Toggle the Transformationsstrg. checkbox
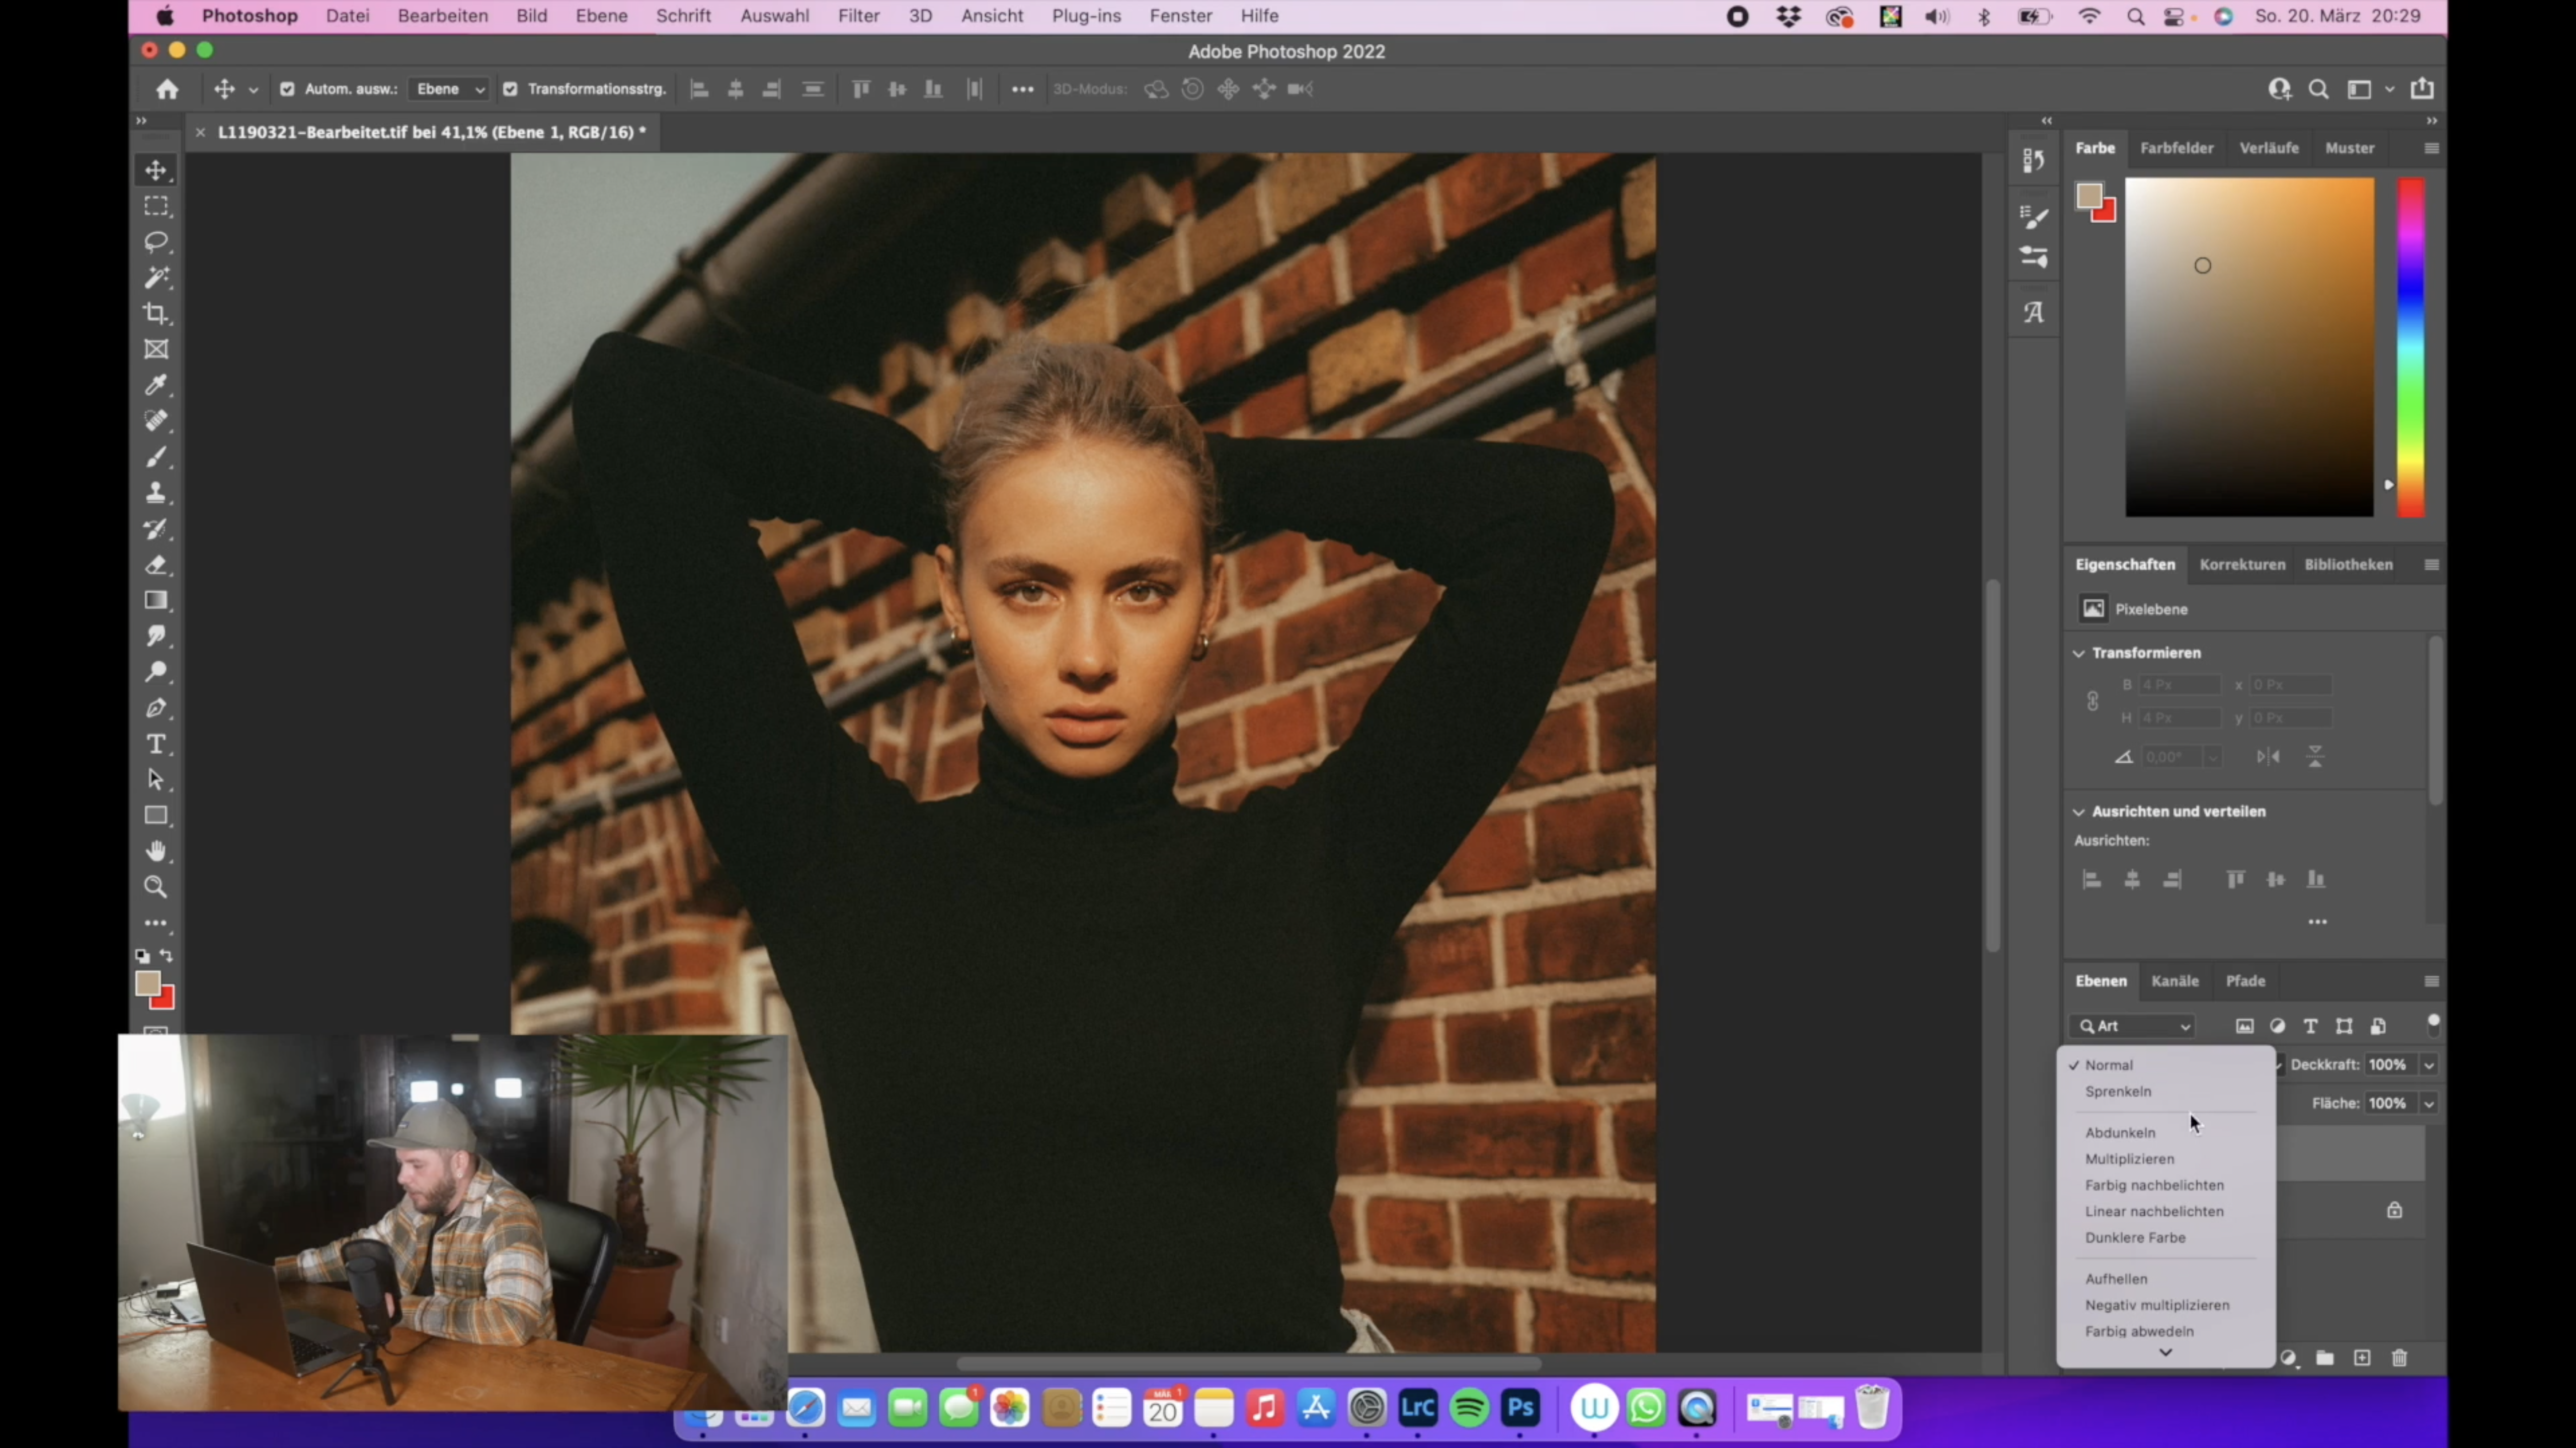This screenshot has height=1448, width=2576. point(511,89)
